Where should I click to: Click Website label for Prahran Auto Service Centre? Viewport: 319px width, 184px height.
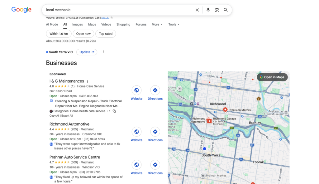pos(136,173)
